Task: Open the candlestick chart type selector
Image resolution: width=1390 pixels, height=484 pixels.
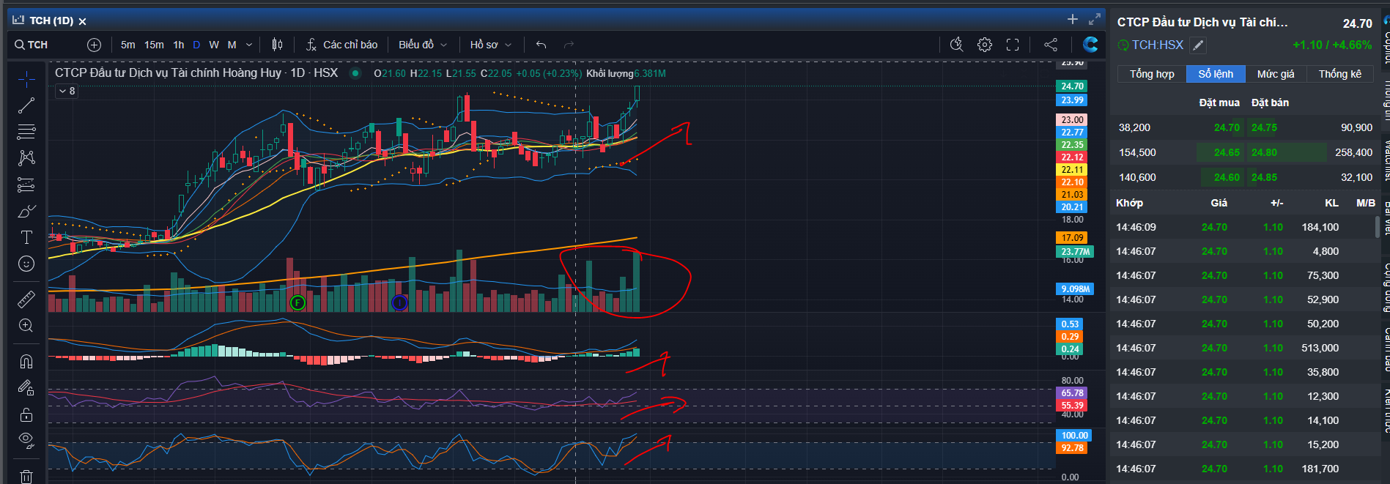Action: coord(277,45)
